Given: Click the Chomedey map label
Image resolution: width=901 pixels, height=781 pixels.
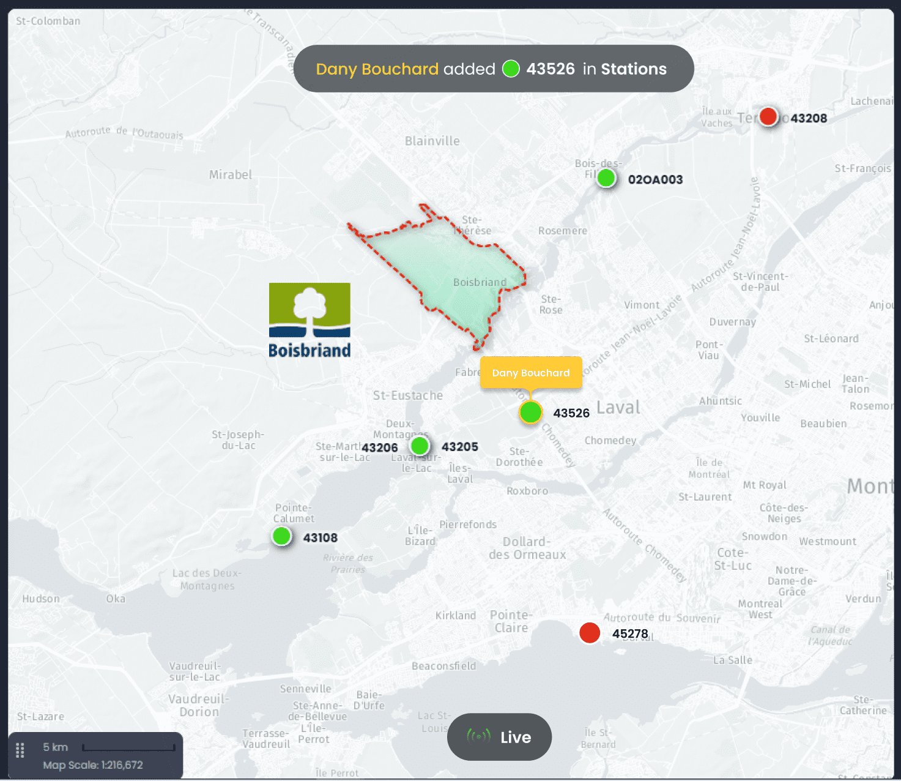Looking at the screenshot, I should 610,441.
